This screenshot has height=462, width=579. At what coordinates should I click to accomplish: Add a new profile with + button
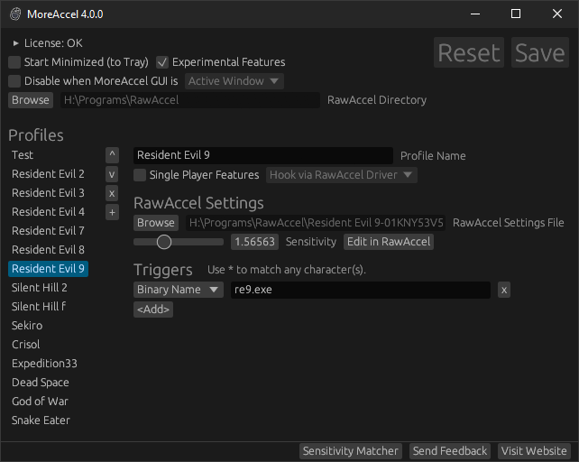tap(112, 212)
